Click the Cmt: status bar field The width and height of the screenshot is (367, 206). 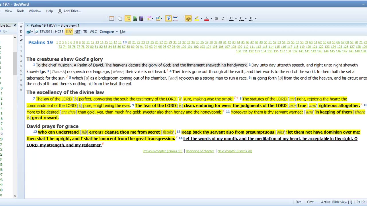312,202
